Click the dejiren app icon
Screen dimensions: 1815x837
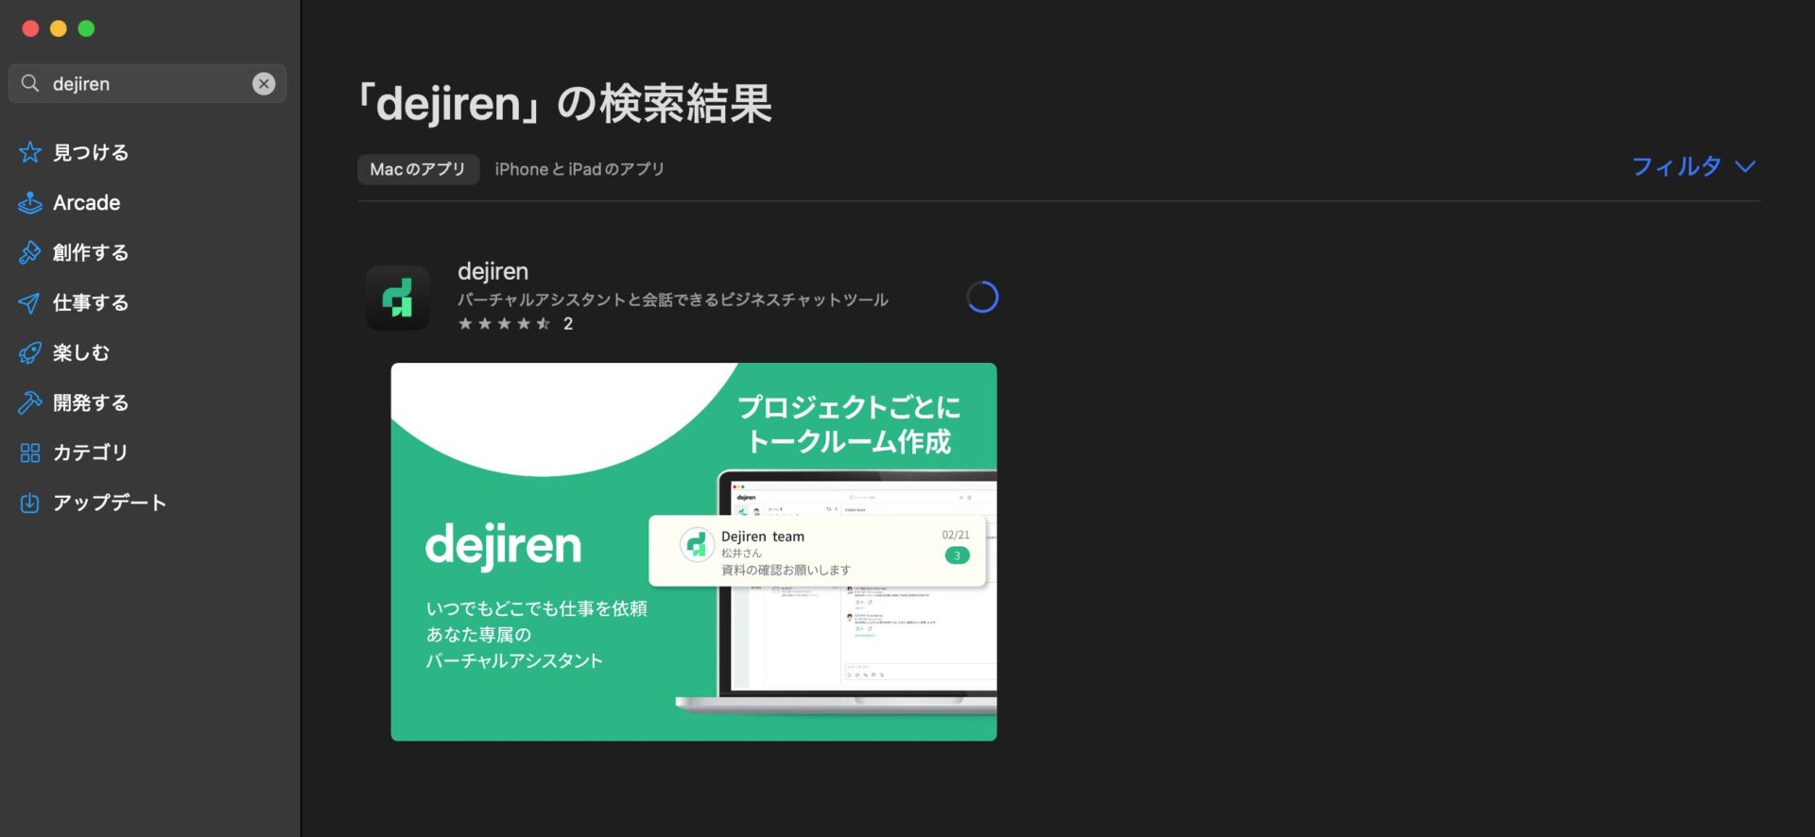click(398, 298)
